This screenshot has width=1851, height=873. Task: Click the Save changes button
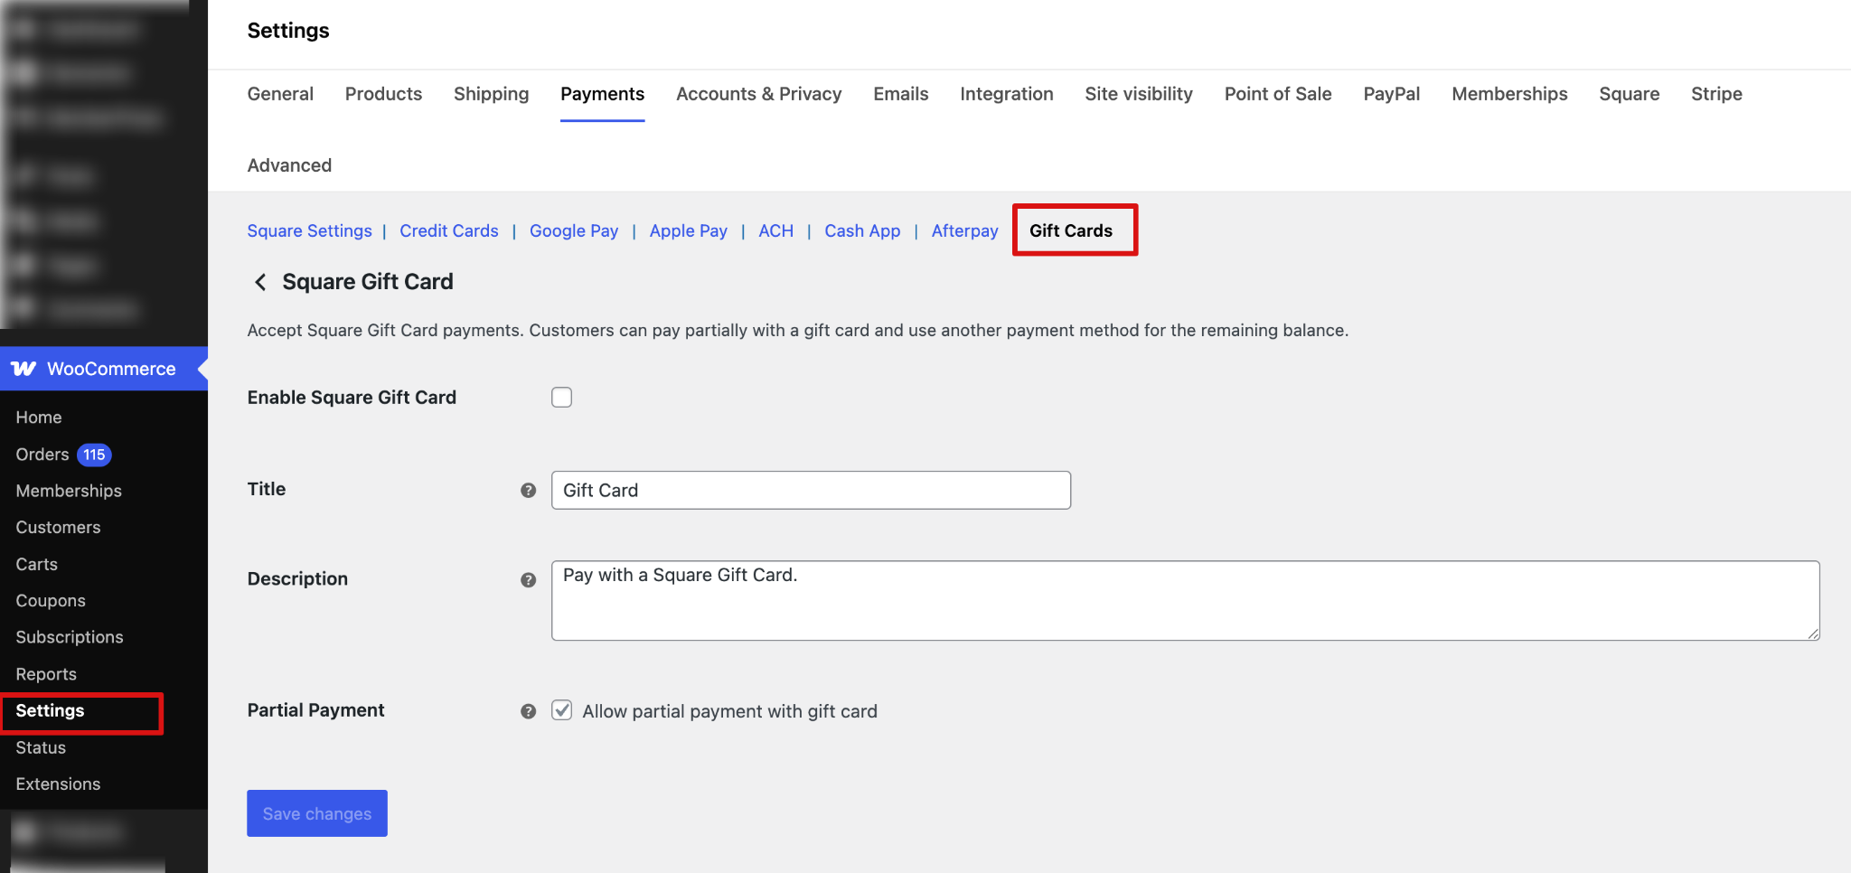(x=316, y=812)
